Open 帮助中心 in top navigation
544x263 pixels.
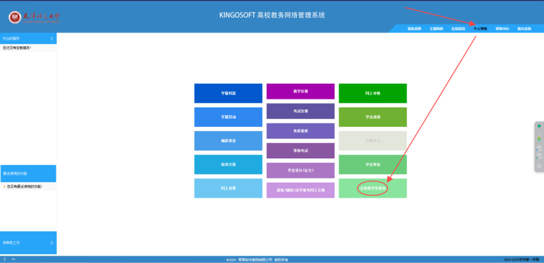[502, 29]
